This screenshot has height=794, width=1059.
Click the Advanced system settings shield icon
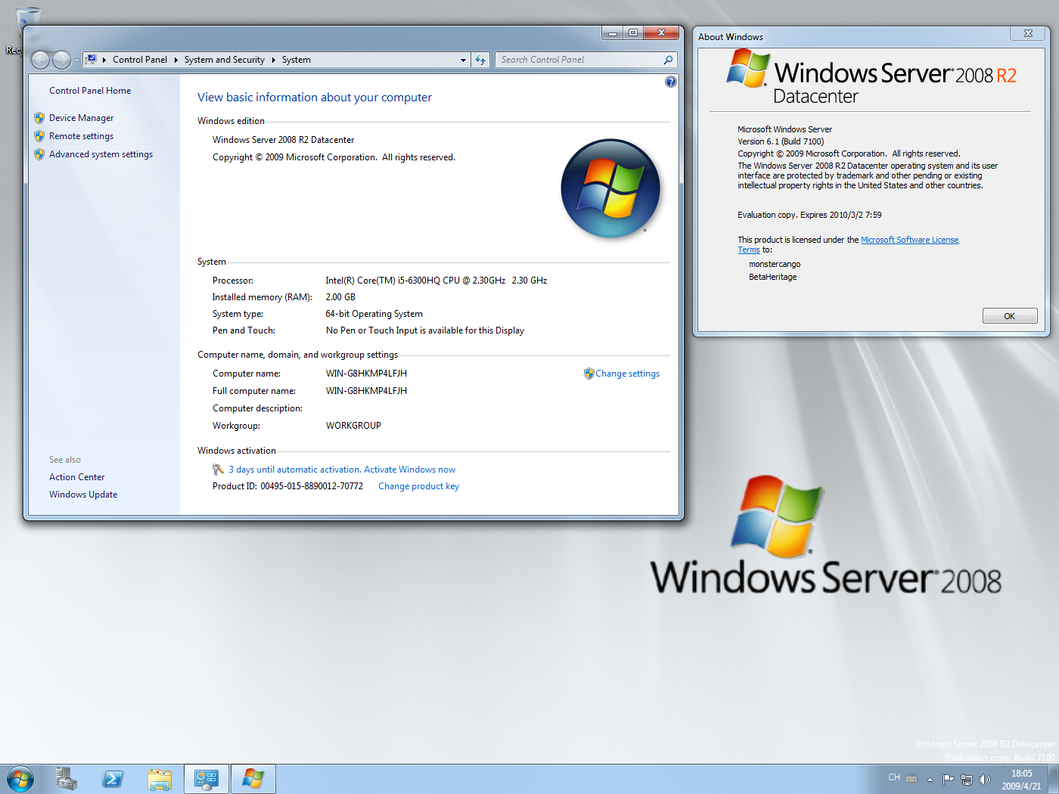point(39,154)
